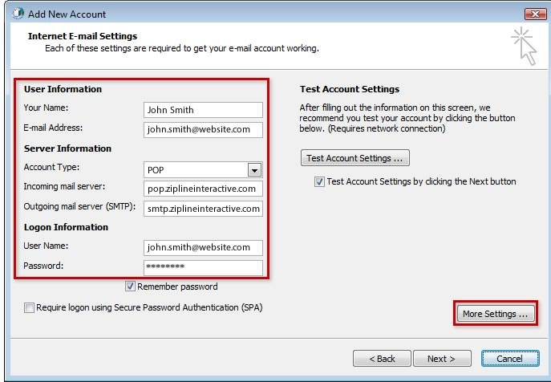
Task: Return with the Back button
Action: (382, 359)
